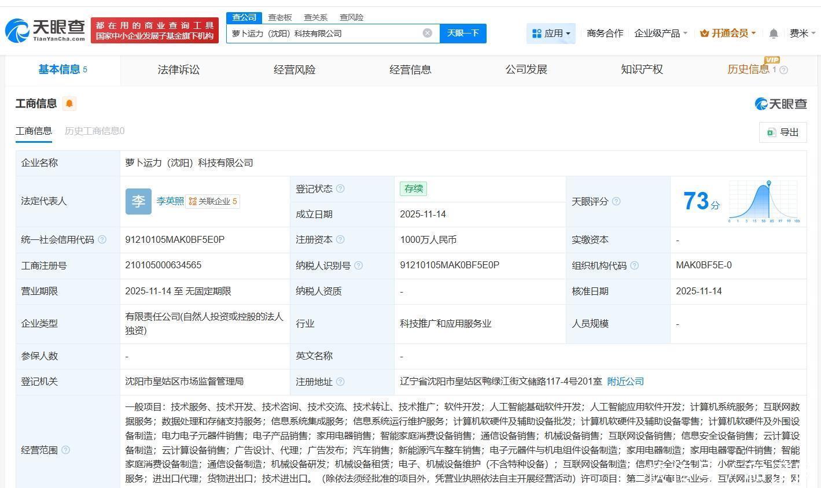Open the 费米 user account menu
This screenshot has width=821, height=488.
point(802,34)
